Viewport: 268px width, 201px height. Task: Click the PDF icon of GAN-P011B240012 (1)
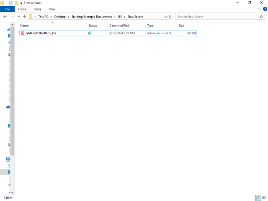(22, 33)
